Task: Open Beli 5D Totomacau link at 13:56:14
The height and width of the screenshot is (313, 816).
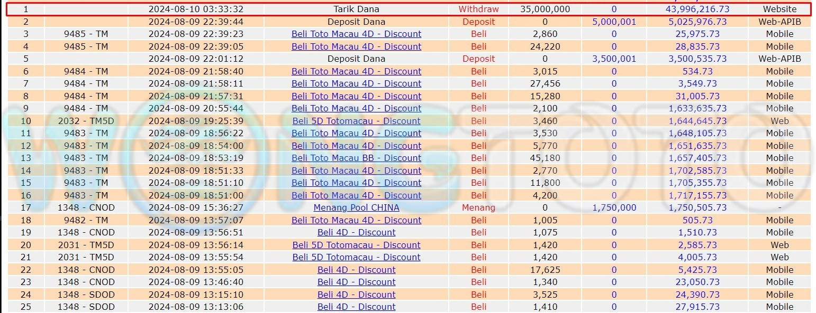Action: (356, 245)
